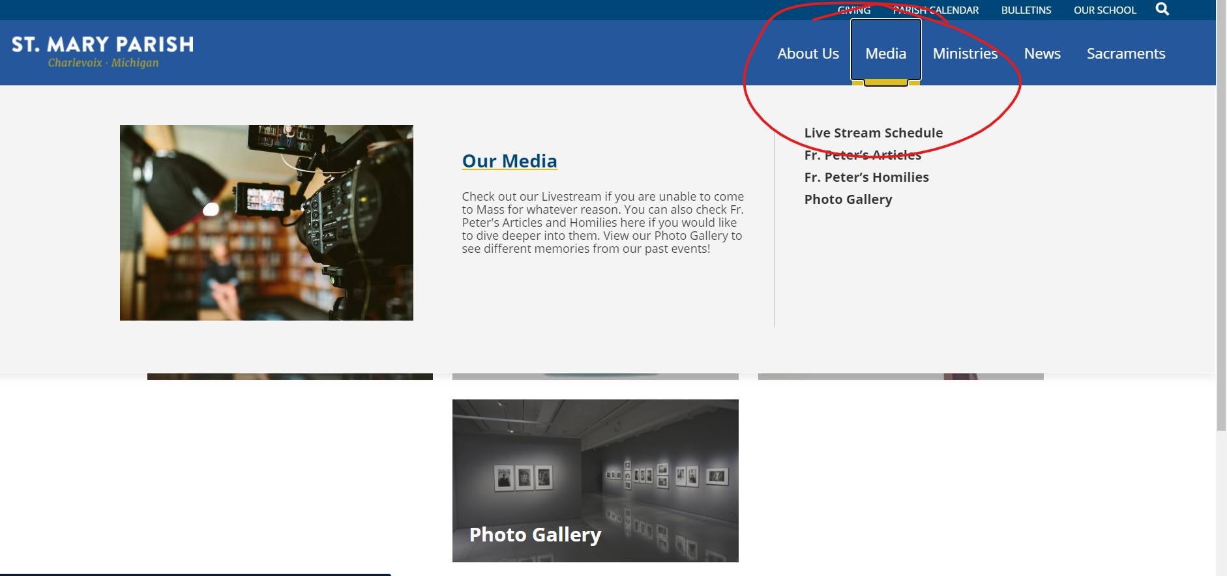Select Live Stream Schedule submenu item
This screenshot has height=576, width=1227.
click(x=873, y=133)
